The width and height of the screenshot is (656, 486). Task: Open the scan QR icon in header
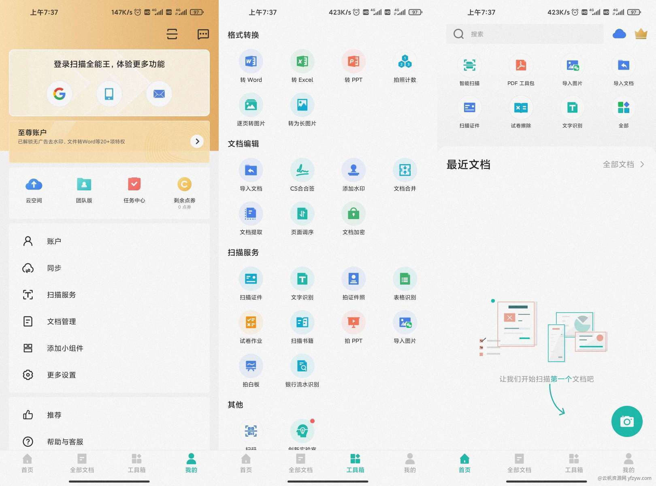pyautogui.click(x=172, y=34)
